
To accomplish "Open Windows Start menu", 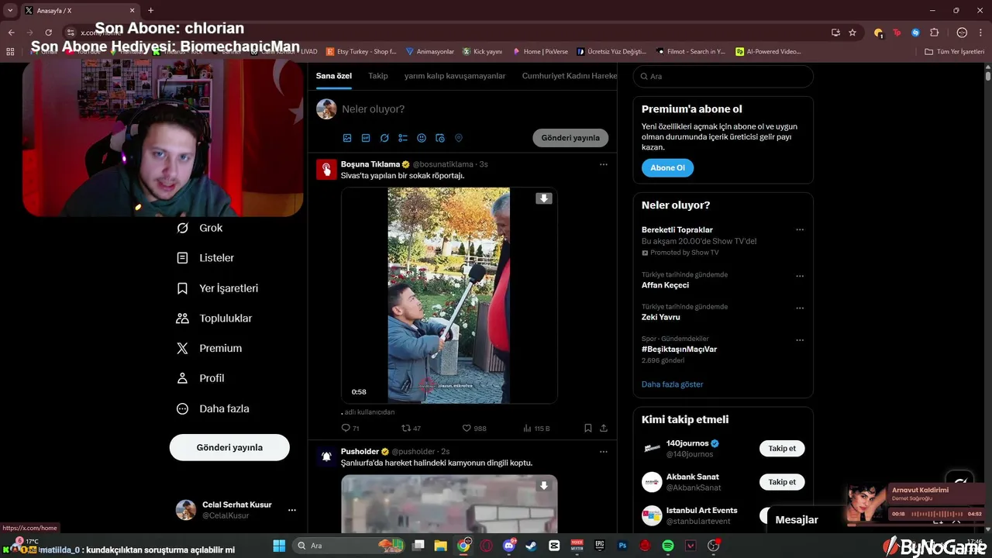I will [279, 546].
